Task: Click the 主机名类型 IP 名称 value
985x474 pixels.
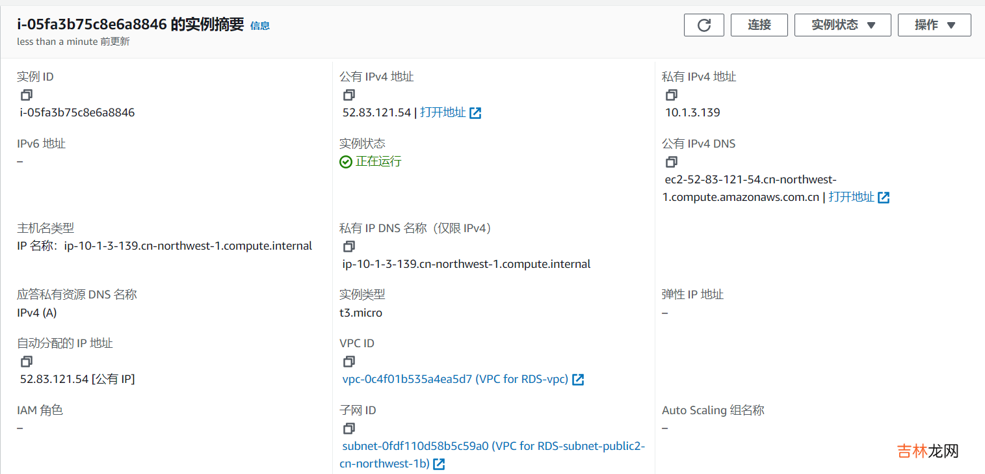Action: click(x=164, y=246)
